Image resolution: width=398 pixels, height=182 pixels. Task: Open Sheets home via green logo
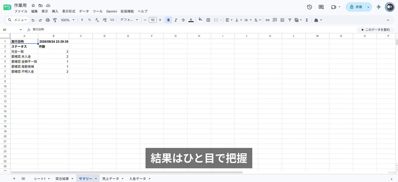(7, 7)
